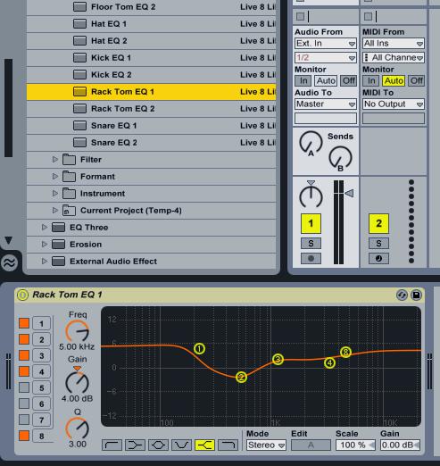The height and width of the screenshot is (466, 440).
Task: Expand the Formant folder
Action: [x=54, y=177]
